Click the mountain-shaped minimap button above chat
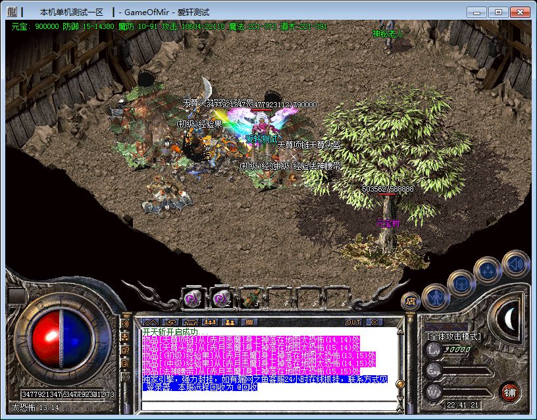 point(151,323)
